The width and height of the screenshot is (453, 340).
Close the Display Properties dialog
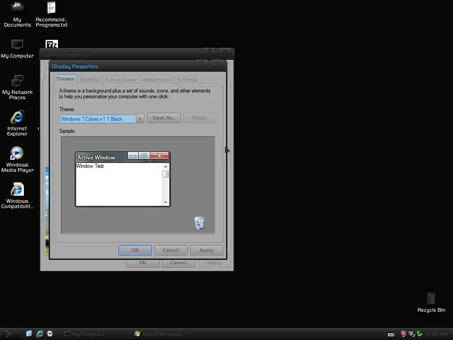point(218,63)
